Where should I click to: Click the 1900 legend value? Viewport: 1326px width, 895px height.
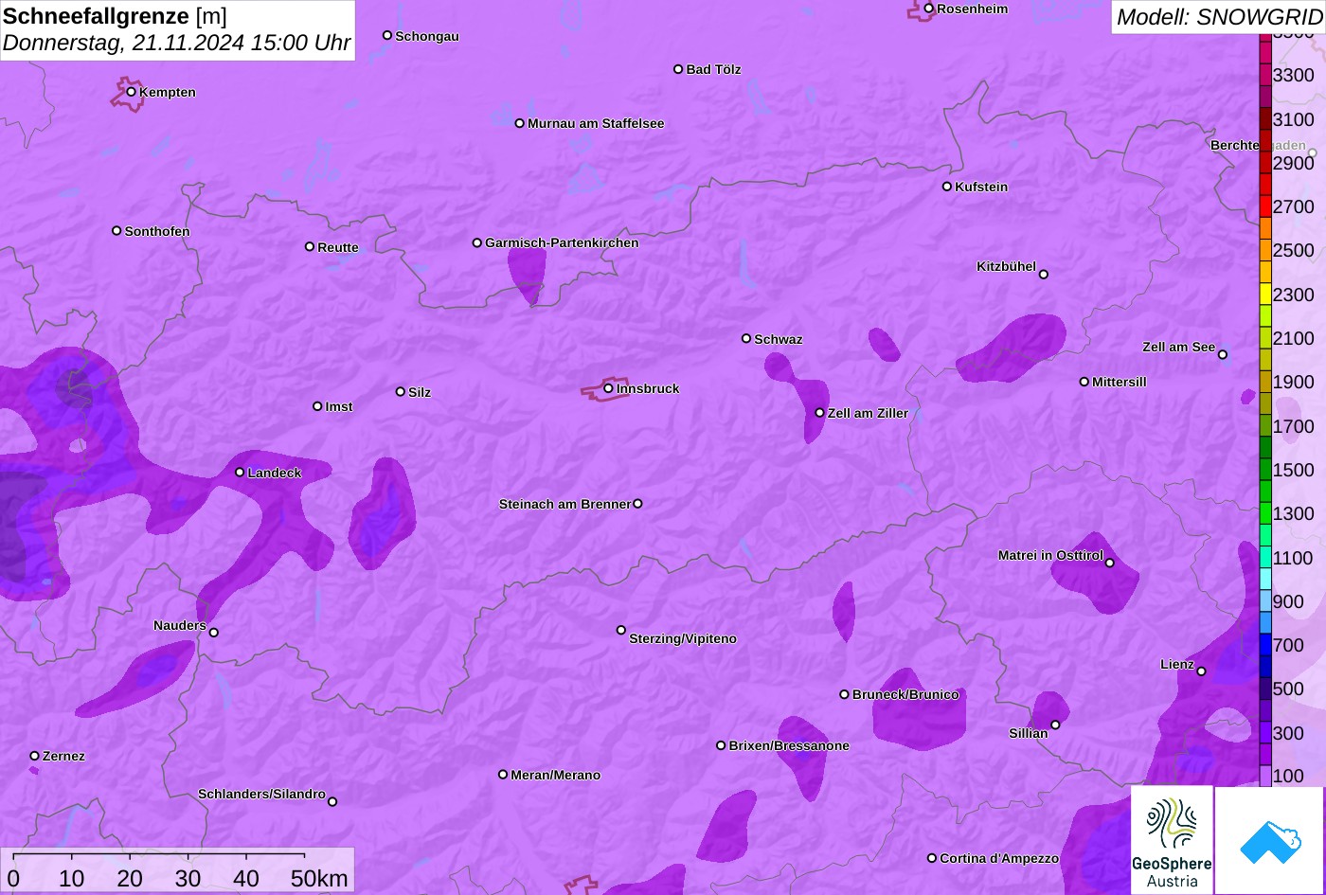click(x=1294, y=382)
